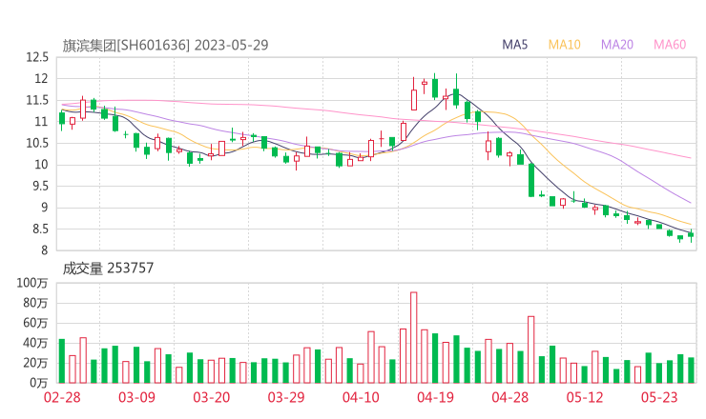Click the 11.5 price axis value
Viewport: 706px width, 419px height.
click(37, 100)
